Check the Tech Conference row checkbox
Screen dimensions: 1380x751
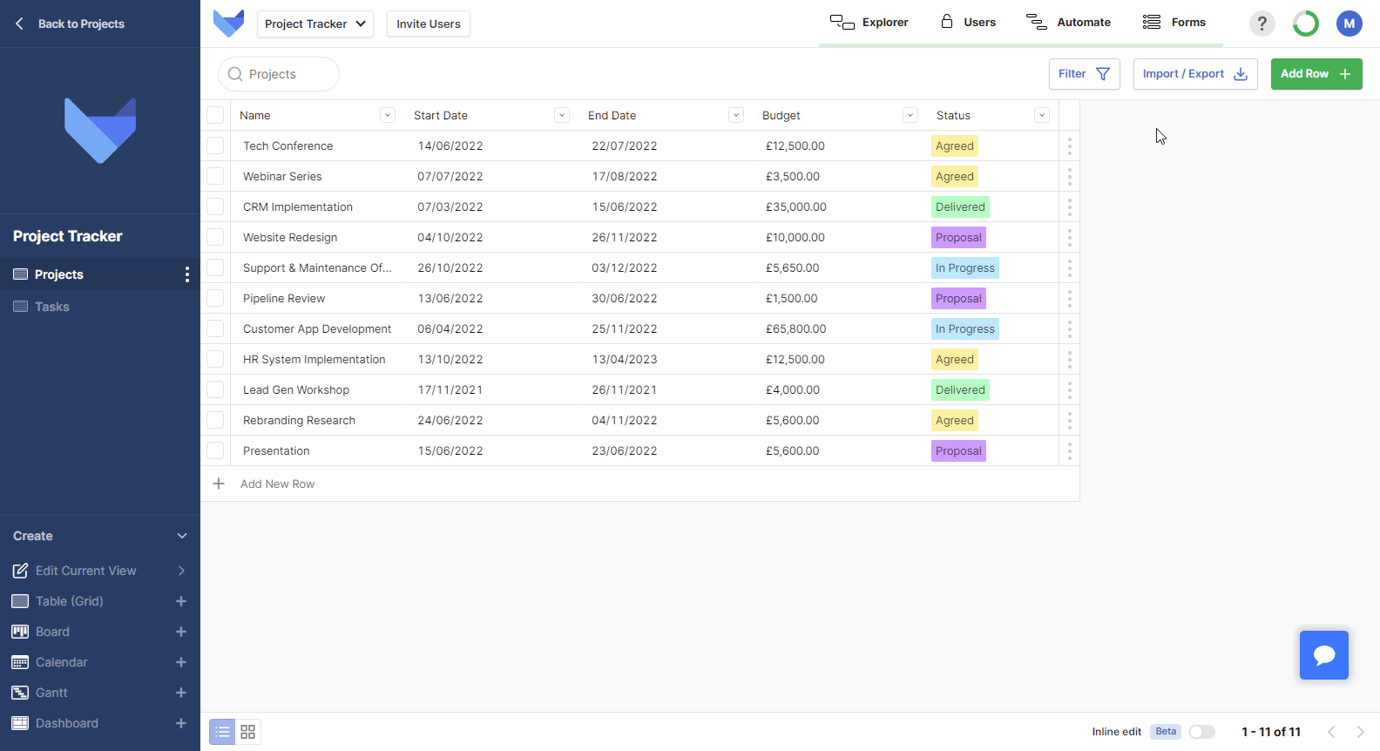click(215, 145)
